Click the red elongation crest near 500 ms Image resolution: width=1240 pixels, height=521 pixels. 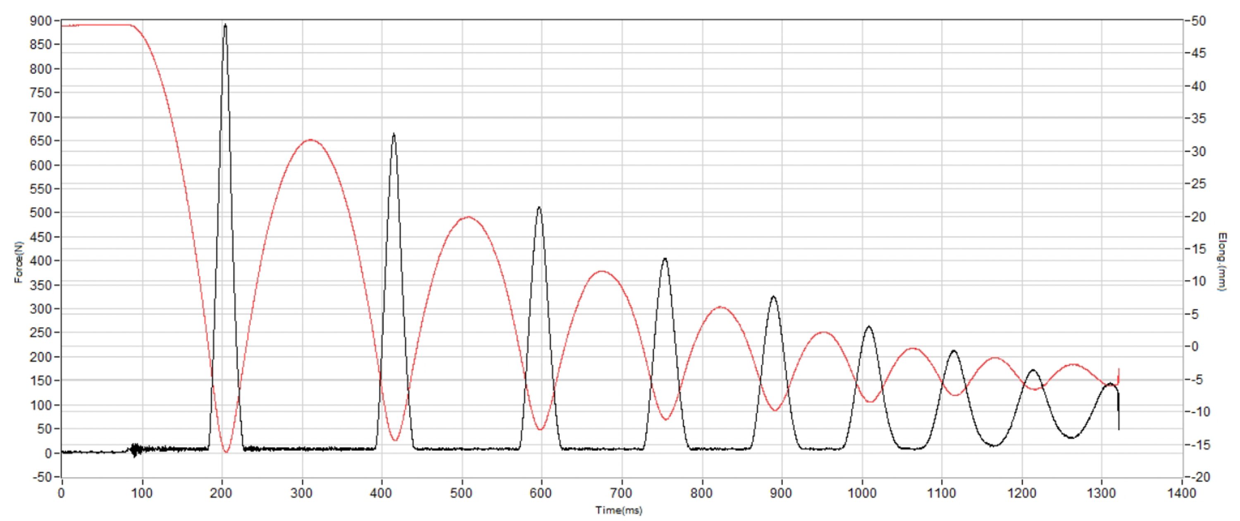click(468, 217)
